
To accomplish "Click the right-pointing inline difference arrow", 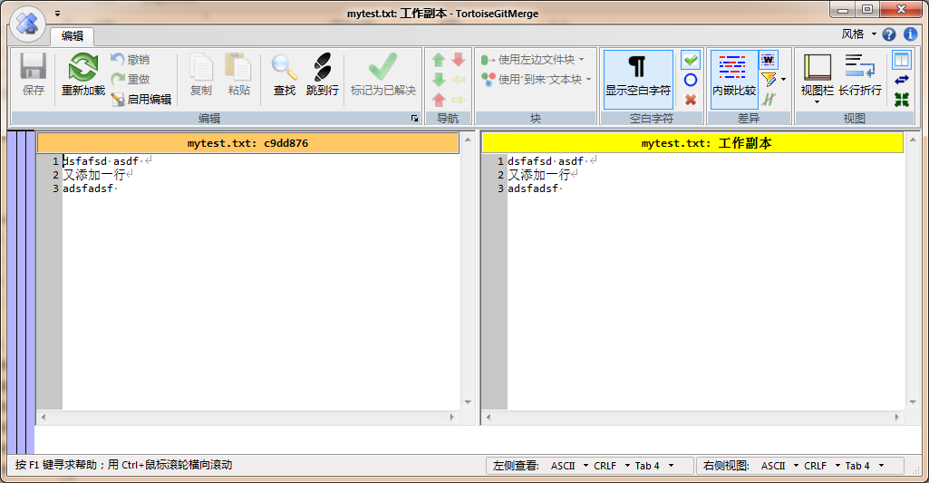I will [x=458, y=100].
